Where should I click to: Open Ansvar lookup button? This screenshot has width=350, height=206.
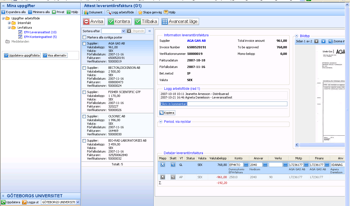265,165
